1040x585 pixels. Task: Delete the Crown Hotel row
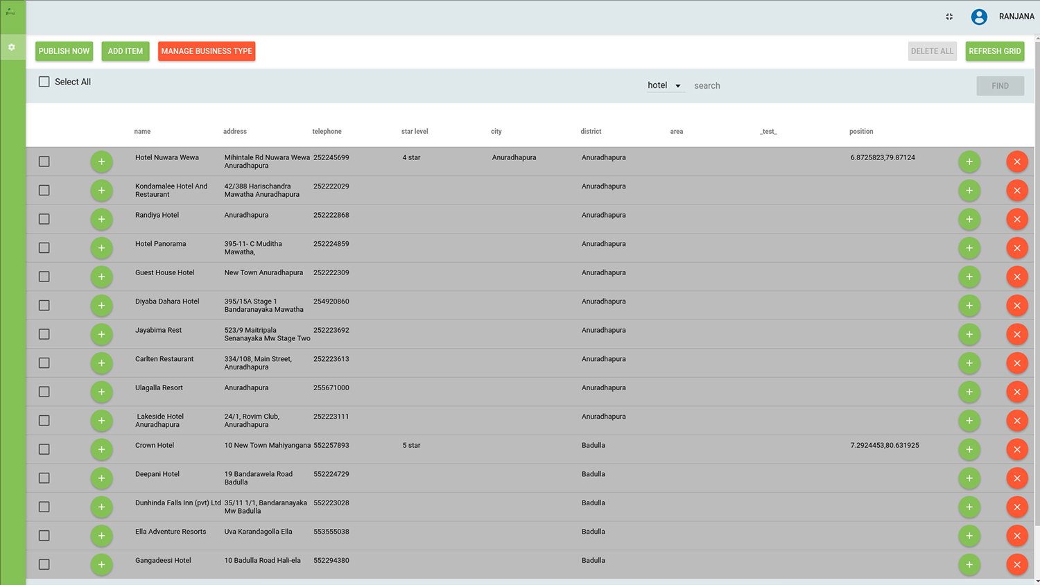coord(1017,449)
